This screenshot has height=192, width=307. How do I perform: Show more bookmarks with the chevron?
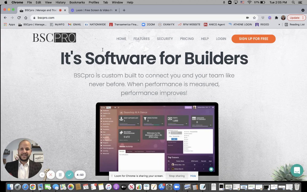(279, 25)
